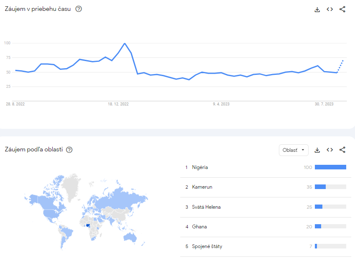Click the Svätá Helena list item
The height and width of the screenshot is (261, 355).
point(206,207)
